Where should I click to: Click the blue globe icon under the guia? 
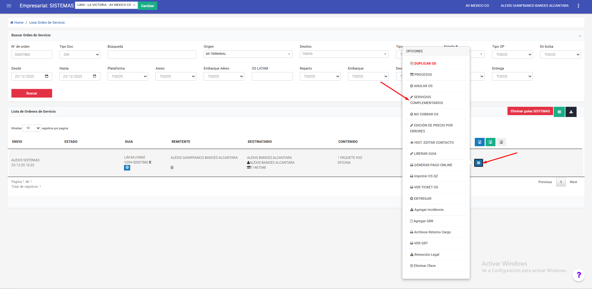127,168
